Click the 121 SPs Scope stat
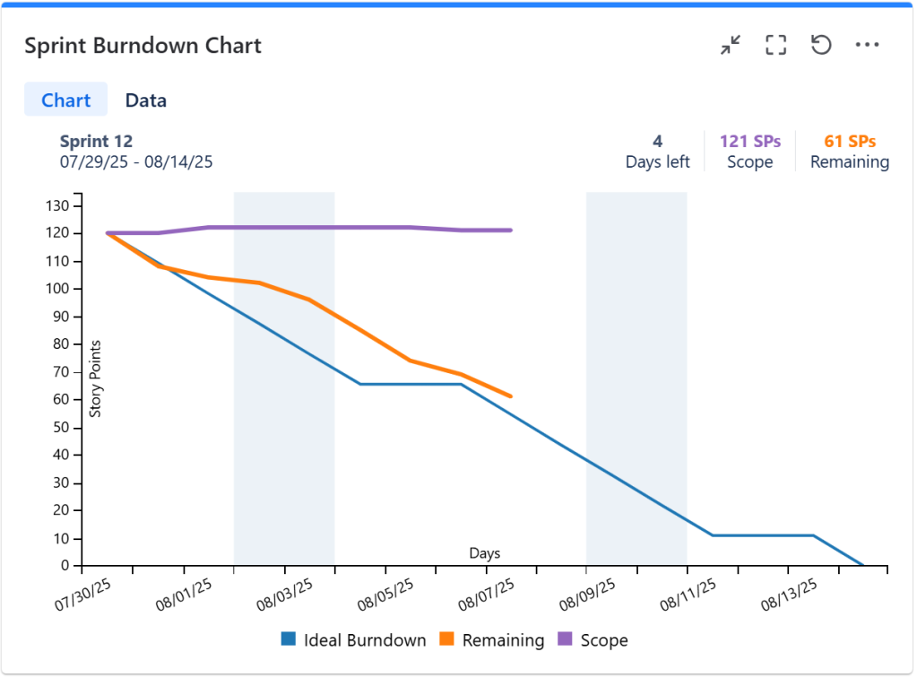The width and height of the screenshot is (917, 678). pyautogui.click(x=749, y=151)
